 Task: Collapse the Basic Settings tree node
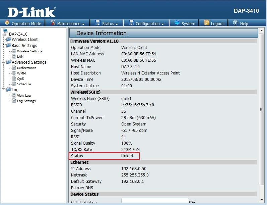pos(4,45)
